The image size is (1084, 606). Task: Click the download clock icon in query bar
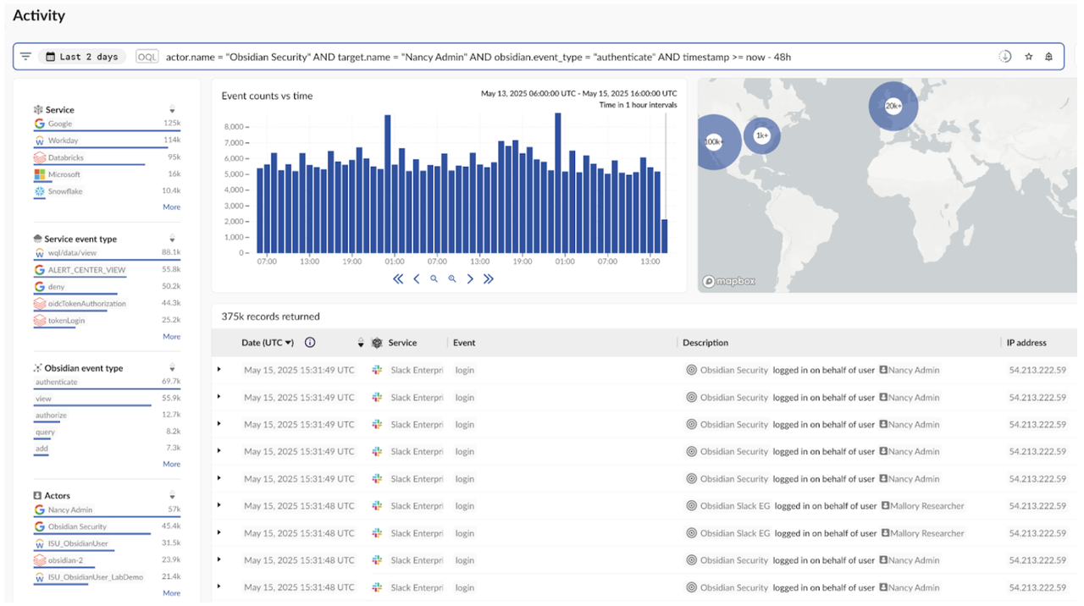[1005, 57]
